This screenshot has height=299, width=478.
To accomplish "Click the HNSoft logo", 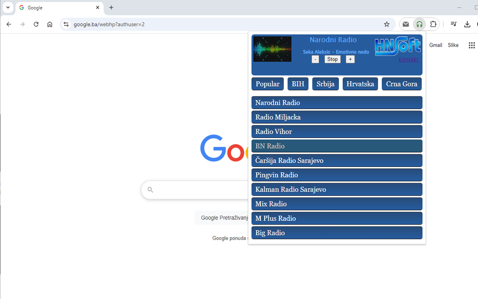I will [x=397, y=47].
